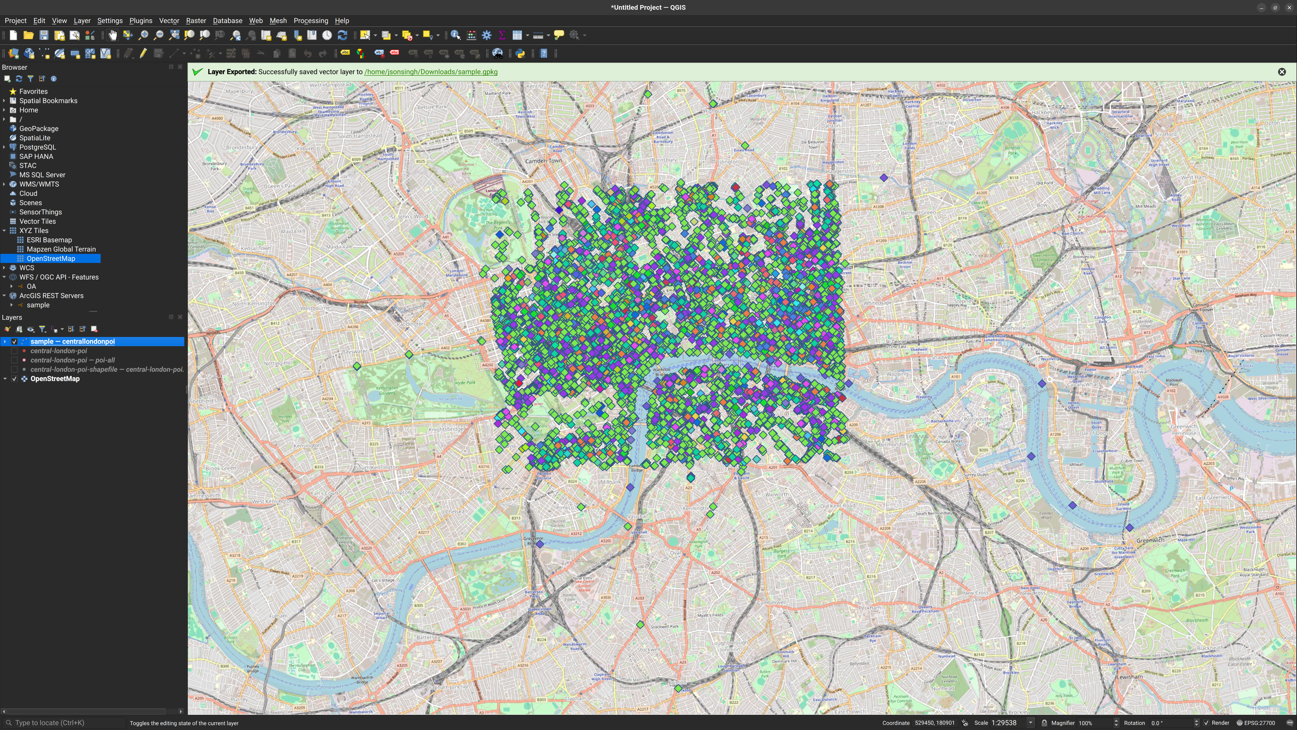Image resolution: width=1297 pixels, height=730 pixels.
Task: Click Add Group icon in Layers panel
Action: (19, 330)
